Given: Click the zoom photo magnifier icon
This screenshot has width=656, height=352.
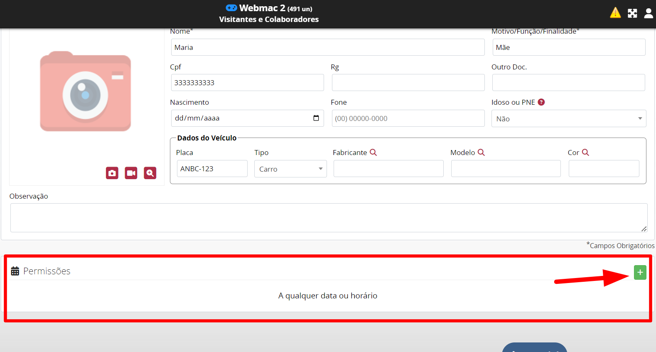Looking at the screenshot, I should coord(150,173).
